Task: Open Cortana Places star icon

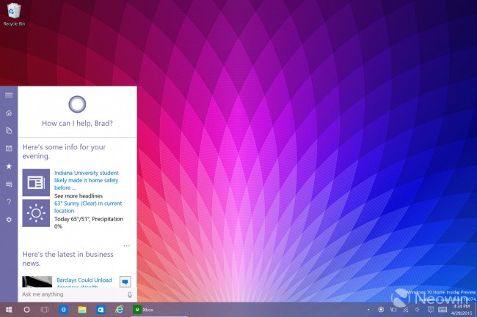Action: [x=9, y=166]
